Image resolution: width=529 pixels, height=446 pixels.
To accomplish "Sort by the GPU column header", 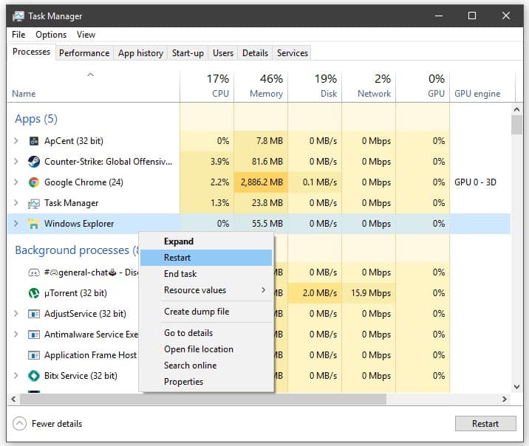I will pyautogui.click(x=423, y=86).
